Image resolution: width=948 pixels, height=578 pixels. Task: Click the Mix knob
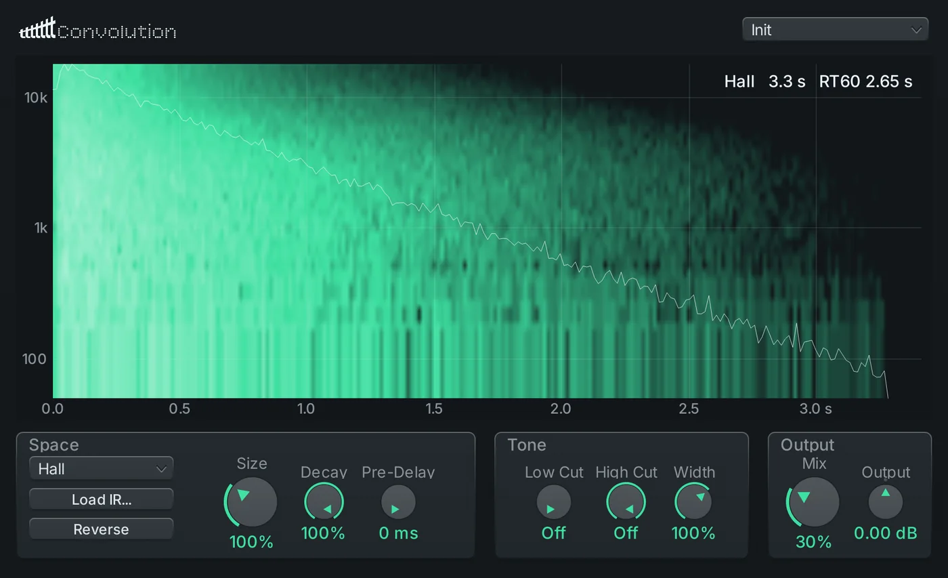[x=813, y=502]
